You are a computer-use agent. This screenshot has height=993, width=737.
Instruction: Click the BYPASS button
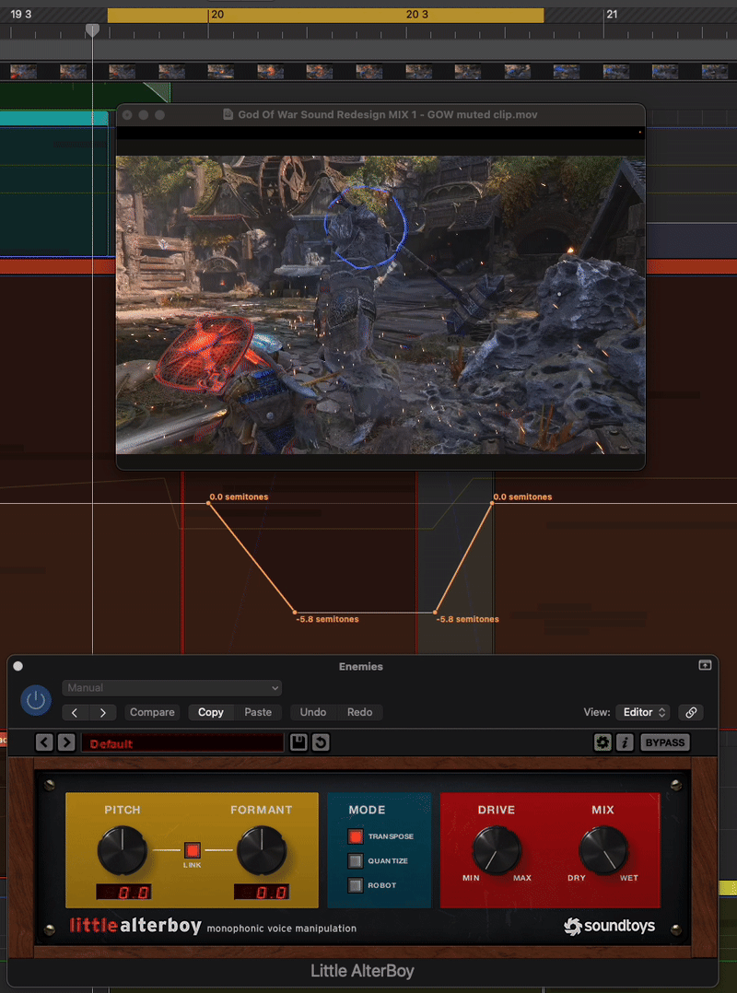tap(665, 742)
